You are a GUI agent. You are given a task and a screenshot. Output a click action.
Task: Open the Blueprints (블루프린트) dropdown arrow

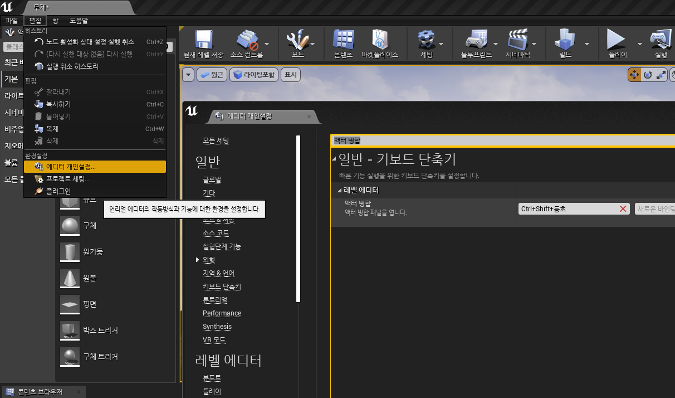495,43
